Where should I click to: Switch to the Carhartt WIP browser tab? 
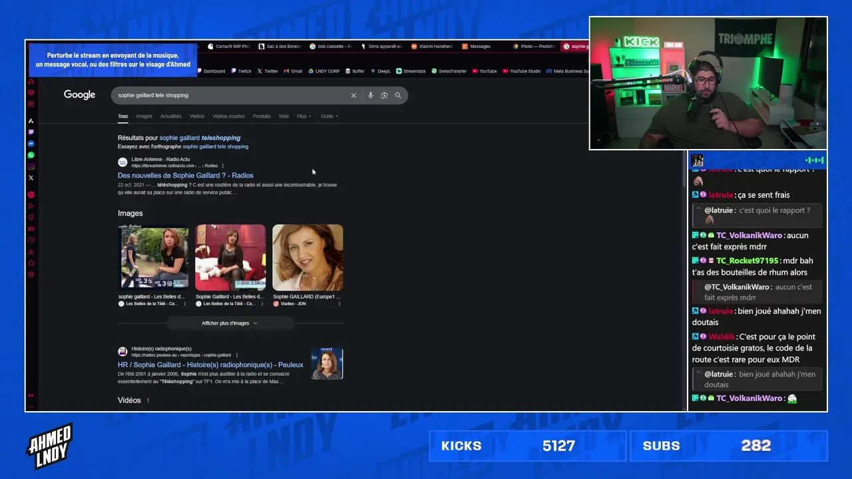coord(229,47)
